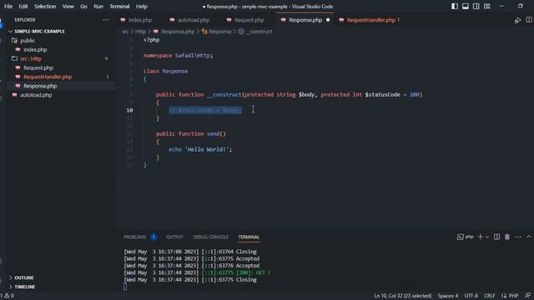Click the Response class breadcrumb icon
Viewport: 534px width, 300px height.
[x=204, y=32]
